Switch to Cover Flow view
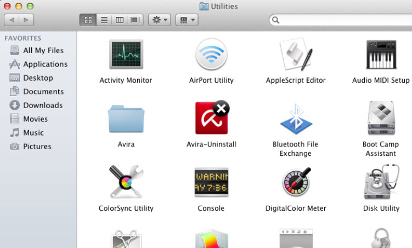 (135, 20)
